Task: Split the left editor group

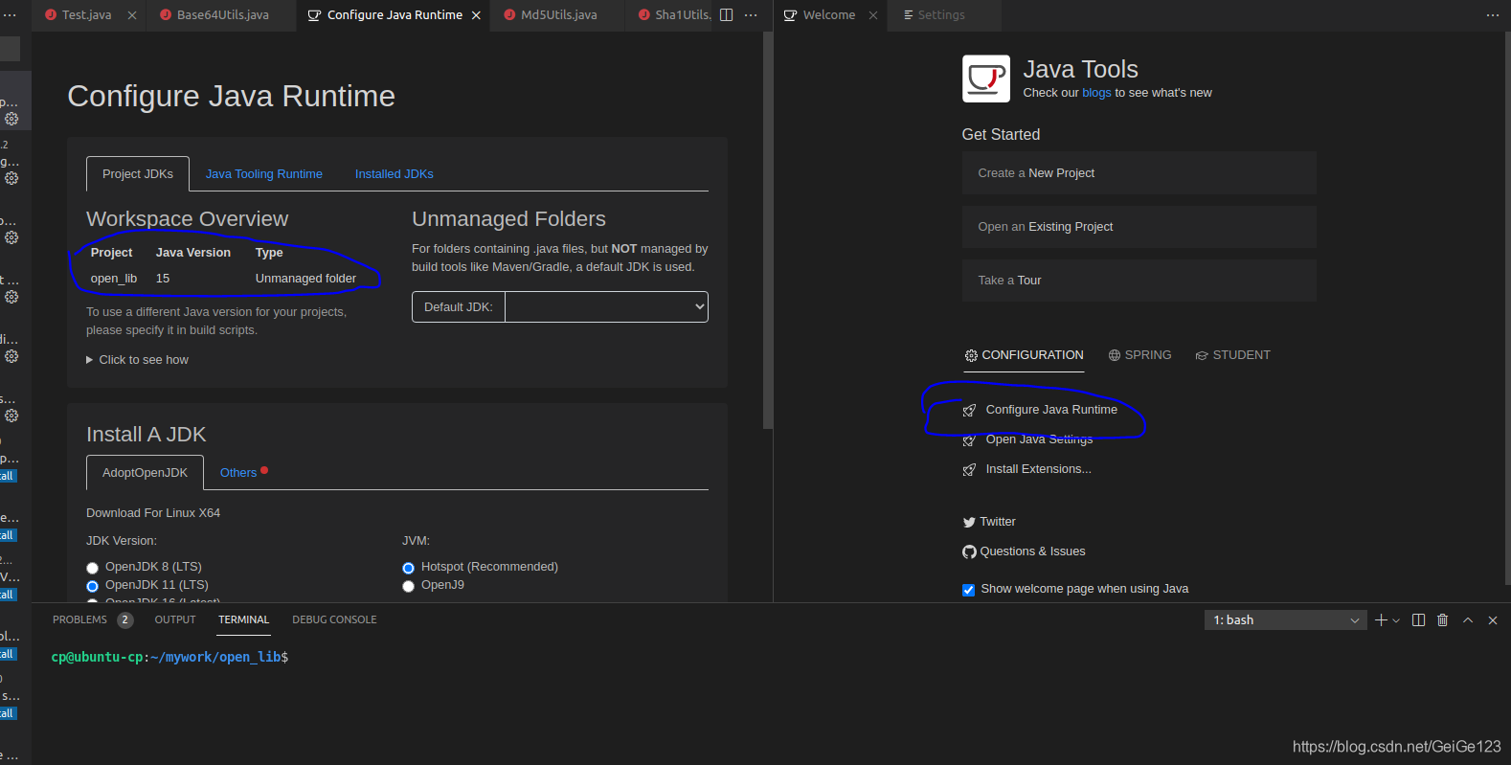Action: tap(726, 15)
